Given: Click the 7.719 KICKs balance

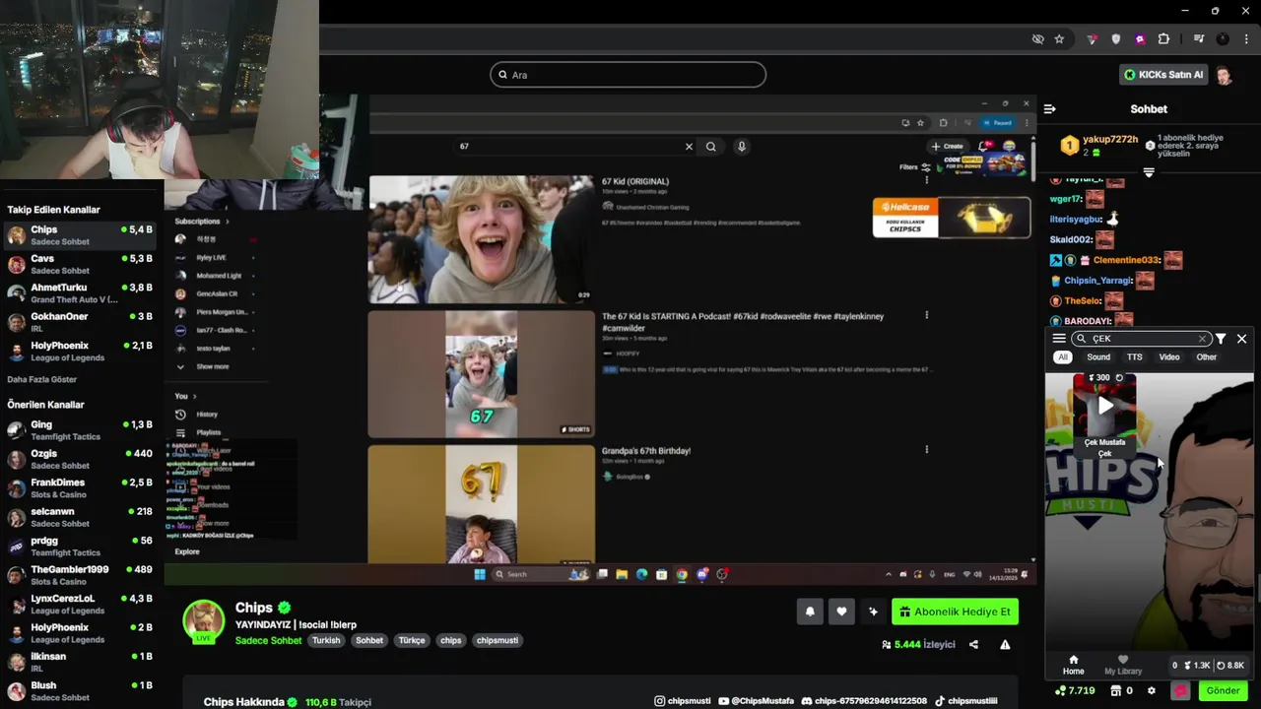Looking at the screenshot, I should [x=1075, y=691].
